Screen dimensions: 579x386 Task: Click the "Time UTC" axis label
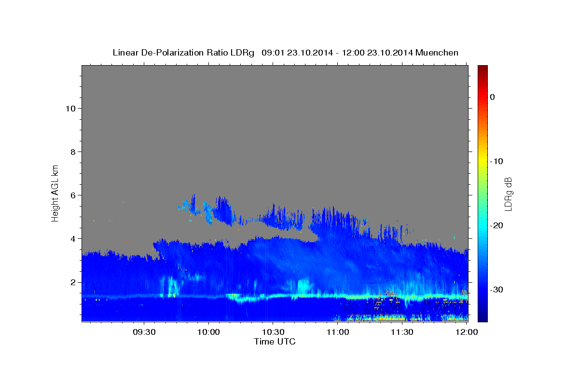pyautogui.click(x=275, y=342)
